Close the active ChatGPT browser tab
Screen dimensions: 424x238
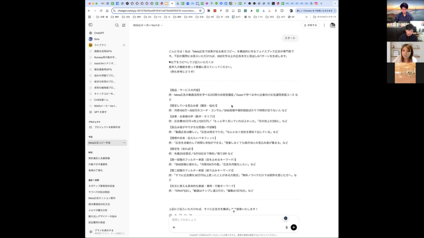click(x=172, y=3)
